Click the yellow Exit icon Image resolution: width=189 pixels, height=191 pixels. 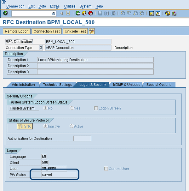(84, 13)
